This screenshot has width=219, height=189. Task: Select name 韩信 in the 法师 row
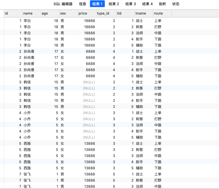pyautogui.click(x=27, y=94)
